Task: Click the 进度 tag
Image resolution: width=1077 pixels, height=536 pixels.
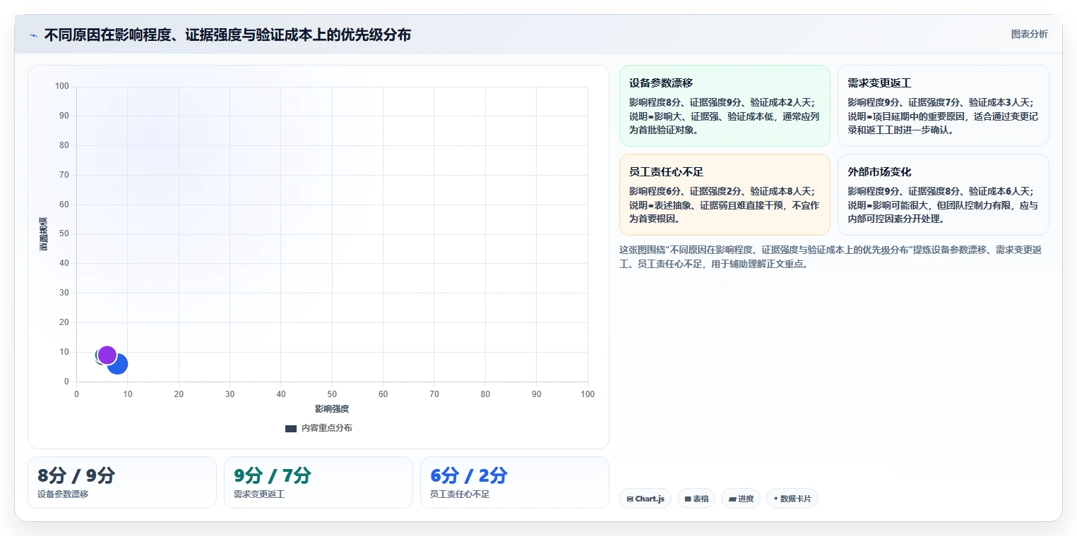Action: 741,499
